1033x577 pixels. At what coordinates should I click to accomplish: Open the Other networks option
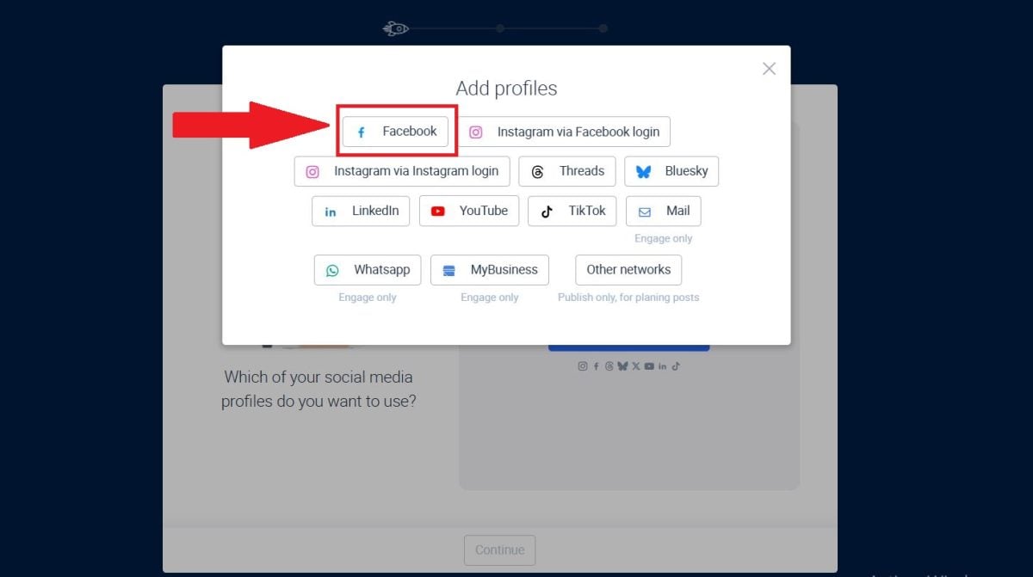[628, 270]
